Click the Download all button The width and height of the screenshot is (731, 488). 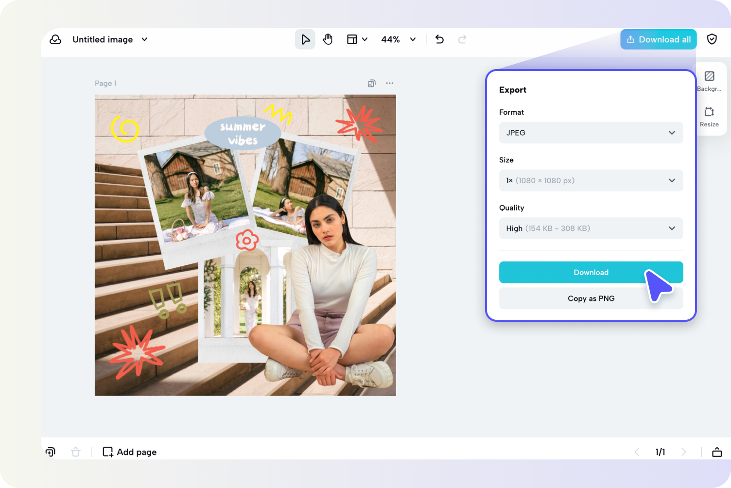click(659, 39)
